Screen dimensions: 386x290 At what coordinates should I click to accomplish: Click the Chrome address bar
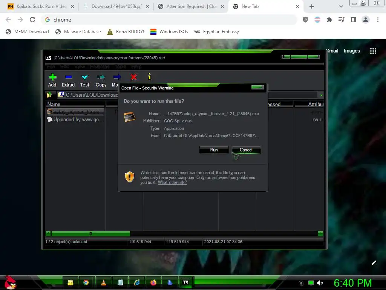point(169,20)
